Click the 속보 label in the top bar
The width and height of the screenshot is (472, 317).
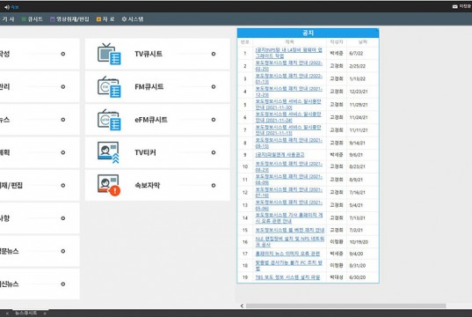click(x=15, y=7)
